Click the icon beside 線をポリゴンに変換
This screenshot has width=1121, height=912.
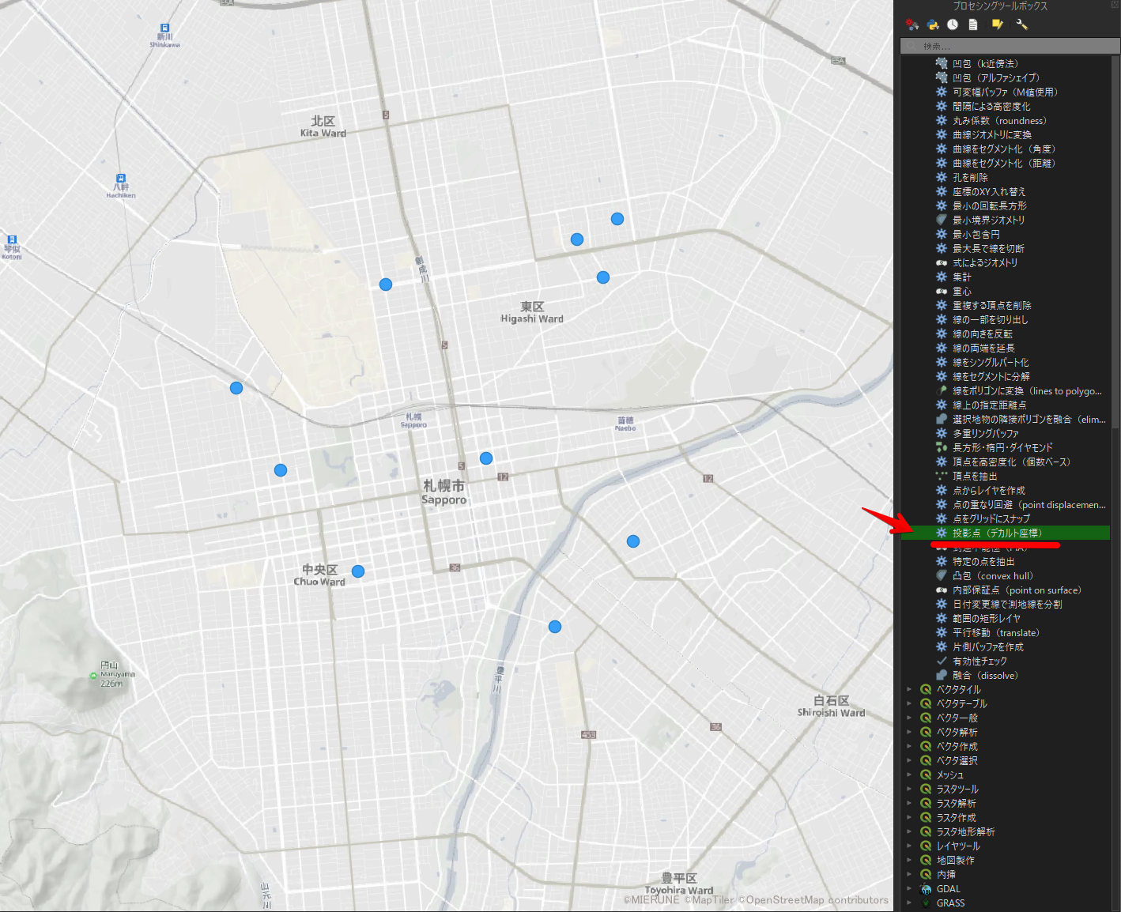click(942, 390)
